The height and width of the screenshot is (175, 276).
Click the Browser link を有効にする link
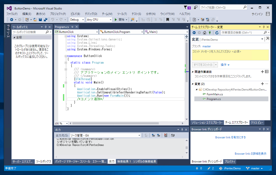230,137
